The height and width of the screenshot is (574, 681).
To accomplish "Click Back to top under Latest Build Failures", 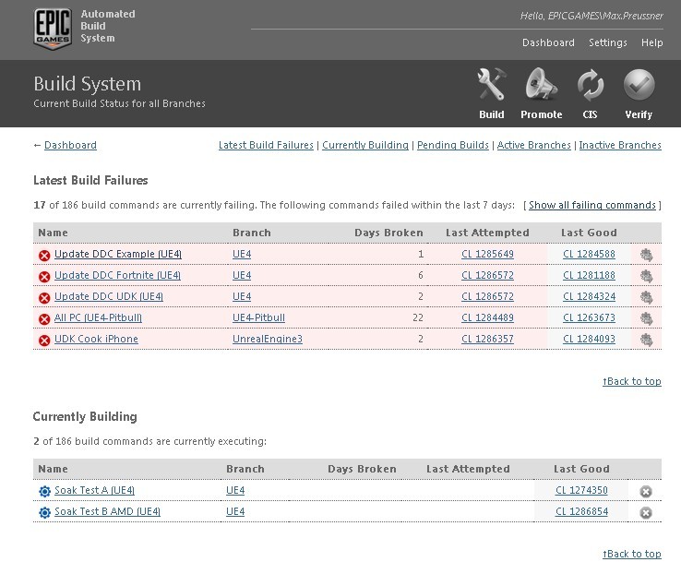I will [x=632, y=381].
